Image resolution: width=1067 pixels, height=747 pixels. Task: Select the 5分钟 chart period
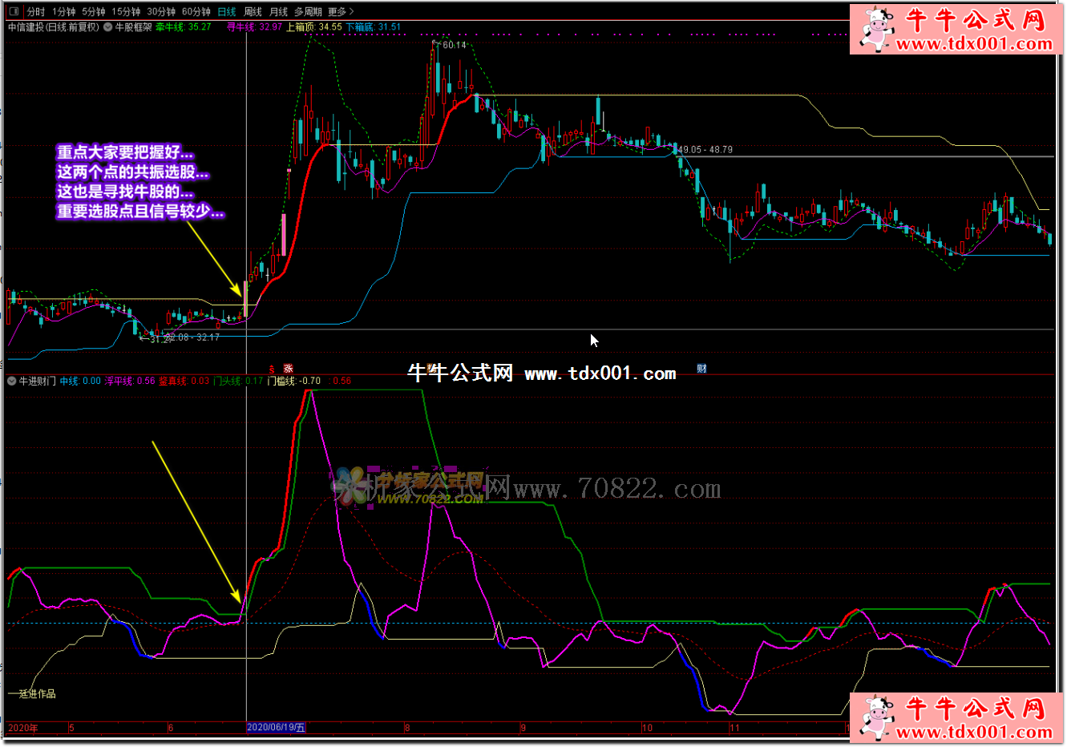[93, 11]
